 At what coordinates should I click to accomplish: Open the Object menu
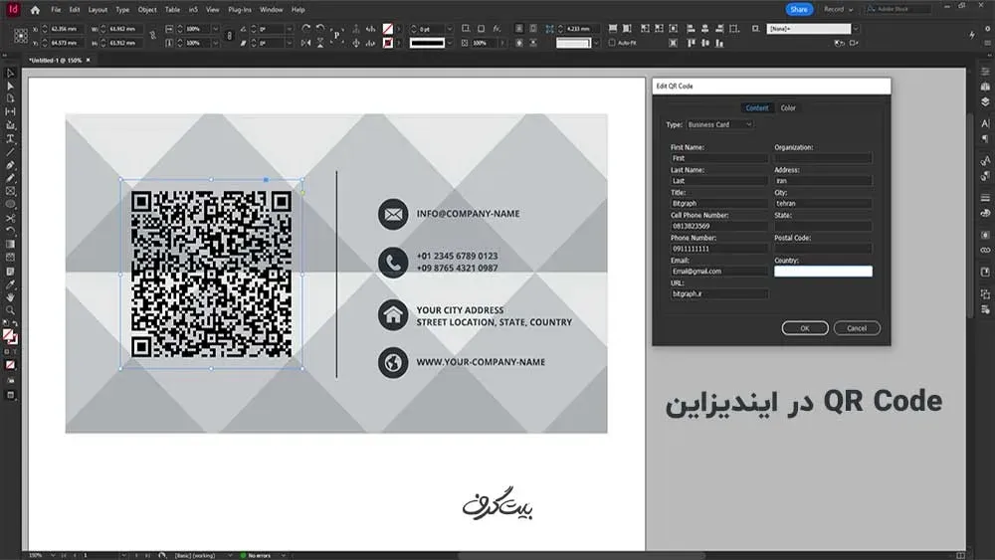(x=147, y=10)
